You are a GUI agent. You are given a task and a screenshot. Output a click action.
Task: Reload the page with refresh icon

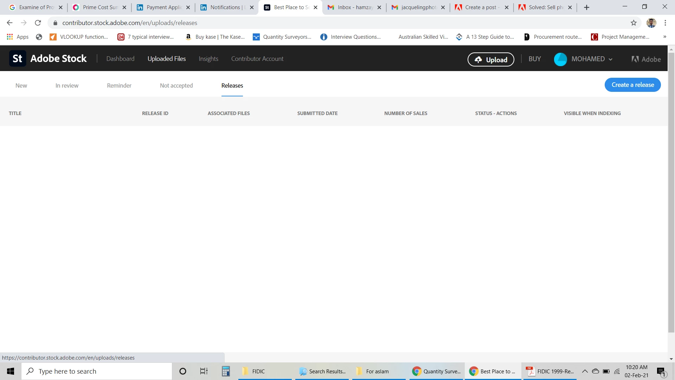tap(38, 23)
